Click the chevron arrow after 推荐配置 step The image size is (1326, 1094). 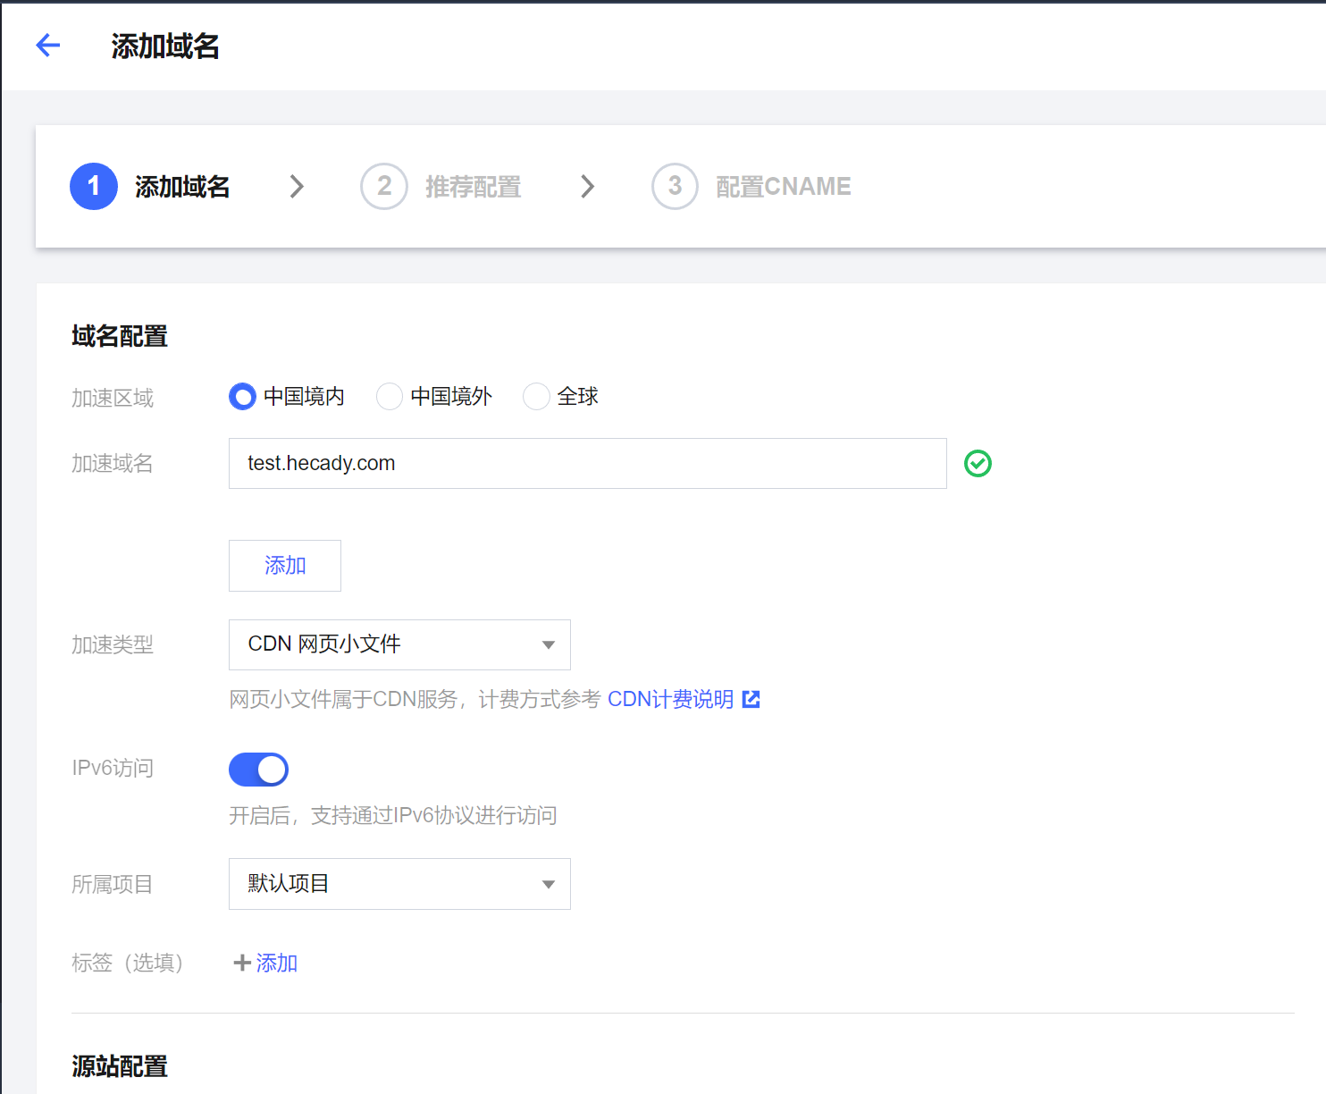[x=587, y=186]
